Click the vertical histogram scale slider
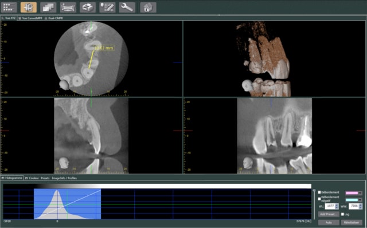This screenshot has height=228, width=367. [x=314, y=204]
